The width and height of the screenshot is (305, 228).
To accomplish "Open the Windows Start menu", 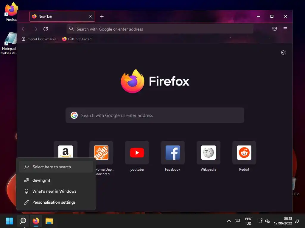I will [10, 221].
